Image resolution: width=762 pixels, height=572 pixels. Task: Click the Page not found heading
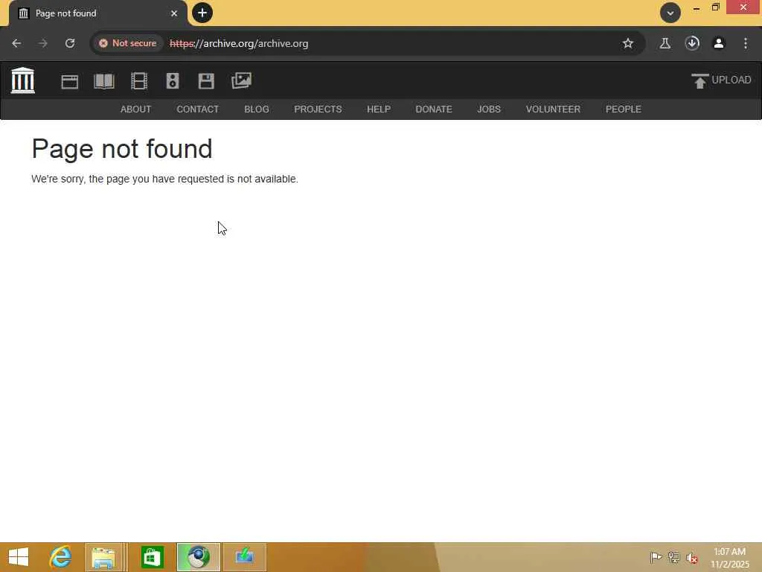[122, 149]
